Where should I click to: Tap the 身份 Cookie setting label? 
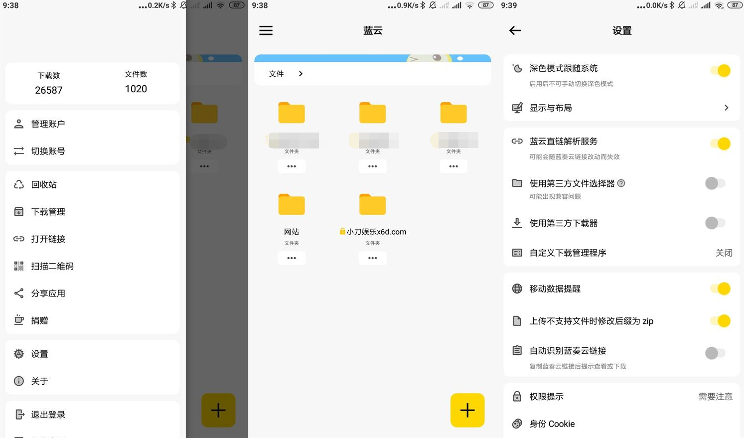click(552, 424)
